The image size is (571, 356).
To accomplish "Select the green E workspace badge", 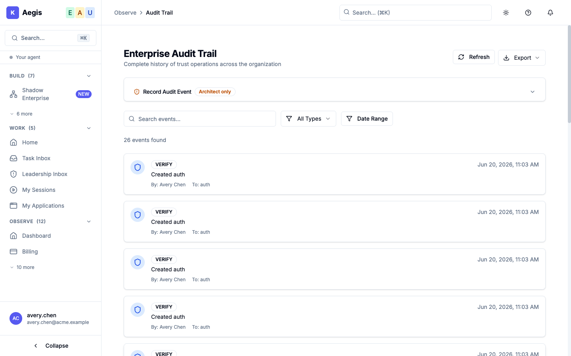I will click(x=70, y=13).
